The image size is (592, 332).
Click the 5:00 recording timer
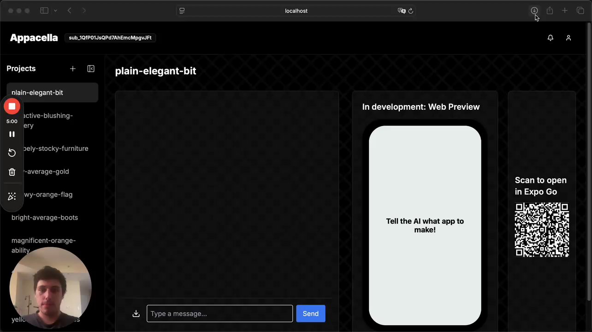pyautogui.click(x=12, y=122)
